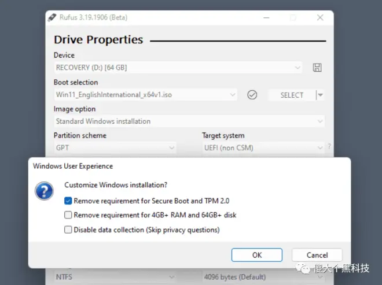Click the Rufus USB drive title icon
This screenshot has width=382, height=285.
[52, 17]
